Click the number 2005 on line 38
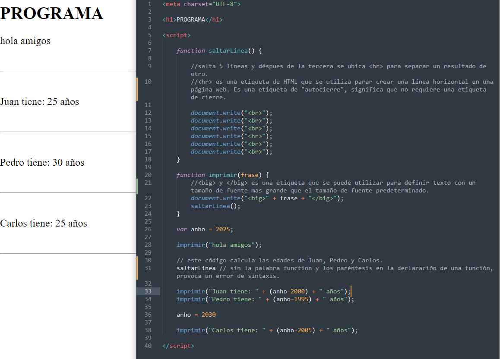The width and height of the screenshot is (500, 359). (305, 331)
